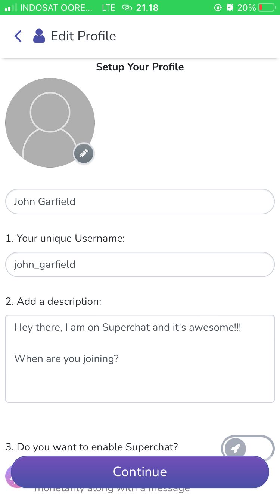Viewport: 280px width, 499px height.
Task: Tap the cellular signal bars icon
Action: [x=11, y=7]
